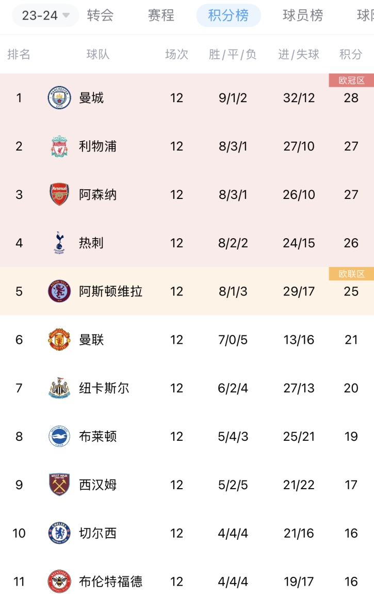The height and width of the screenshot is (599, 374).
Task: Switch to the 转会 tab
Action: point(100,15)
